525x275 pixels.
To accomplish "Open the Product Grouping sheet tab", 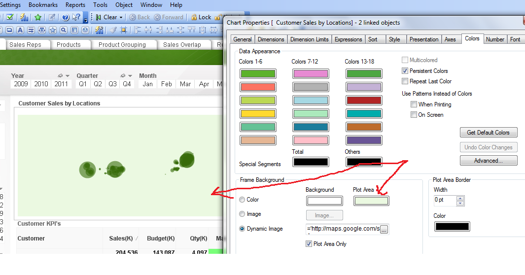I will pos(122,45).
